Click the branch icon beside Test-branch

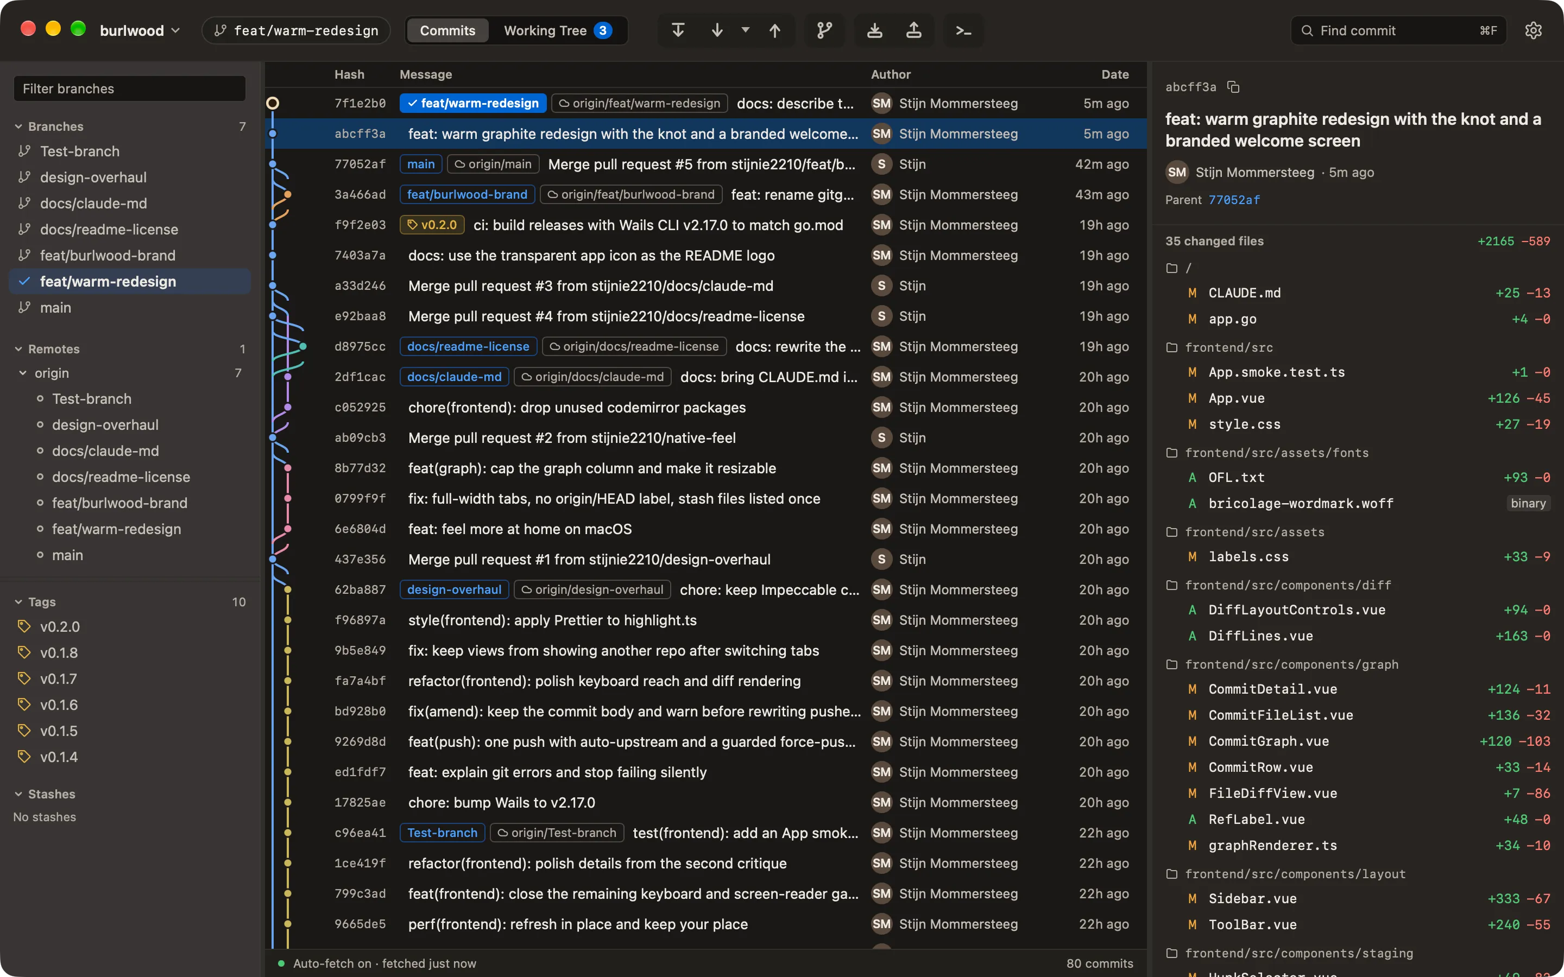point(24,150)
